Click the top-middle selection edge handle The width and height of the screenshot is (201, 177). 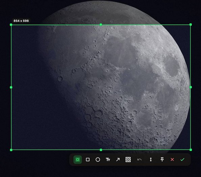(x=101, y=25)
